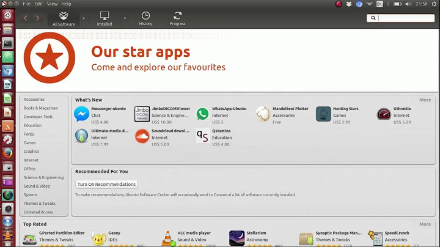Open the View menu

pos(52,4)
